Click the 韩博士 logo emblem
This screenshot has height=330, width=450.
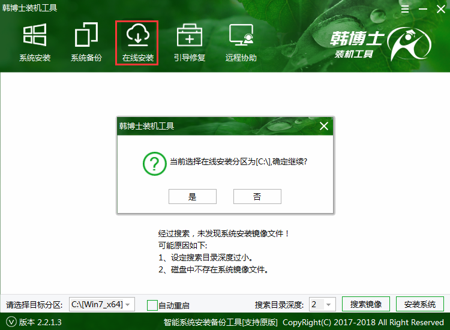(410, 46)
